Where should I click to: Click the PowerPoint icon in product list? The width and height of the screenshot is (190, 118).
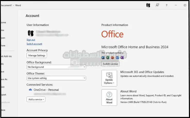click(x=113, y=57)
